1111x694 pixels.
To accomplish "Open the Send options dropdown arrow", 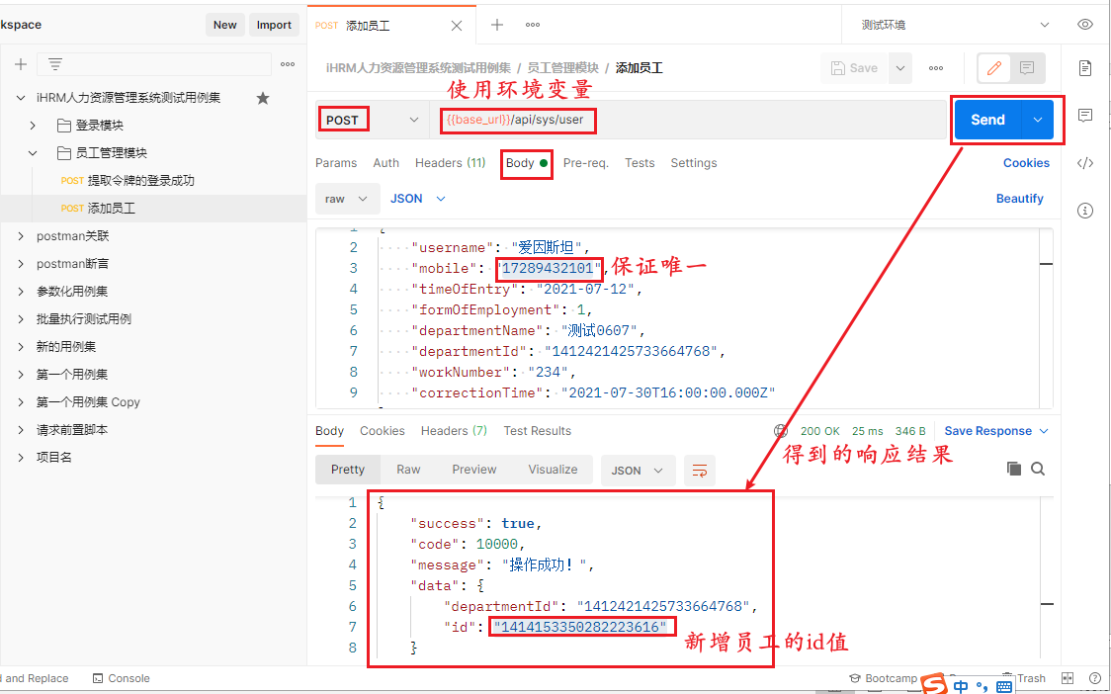I will (1038, 120).
